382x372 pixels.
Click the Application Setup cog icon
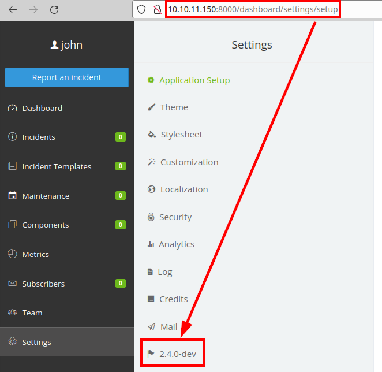[151, 80]
